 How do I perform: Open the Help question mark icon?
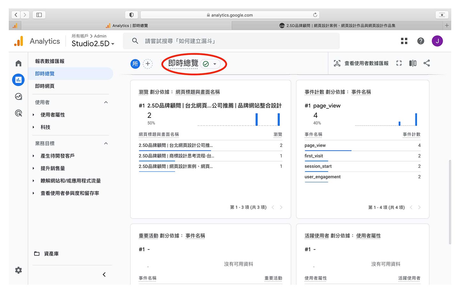[x=421, y=41]
